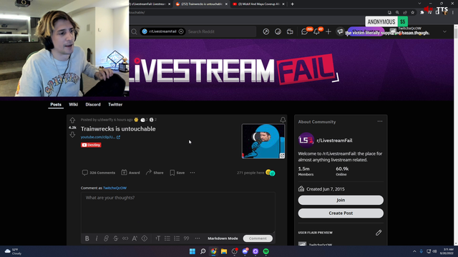Remove the r/LivestreamFail search filter
Image resolution: width=458 pixels, height=257 pixels.
click(181, 31)
